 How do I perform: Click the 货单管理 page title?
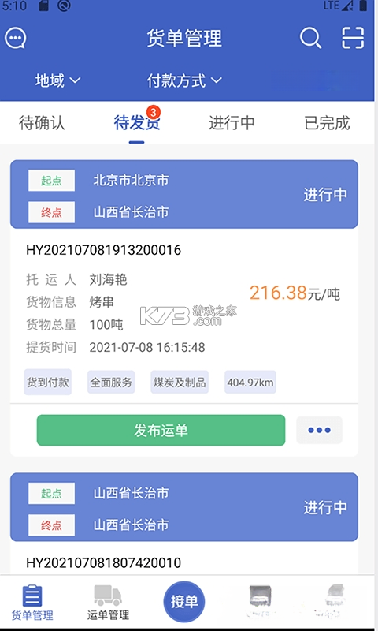(x=184, y=39)
